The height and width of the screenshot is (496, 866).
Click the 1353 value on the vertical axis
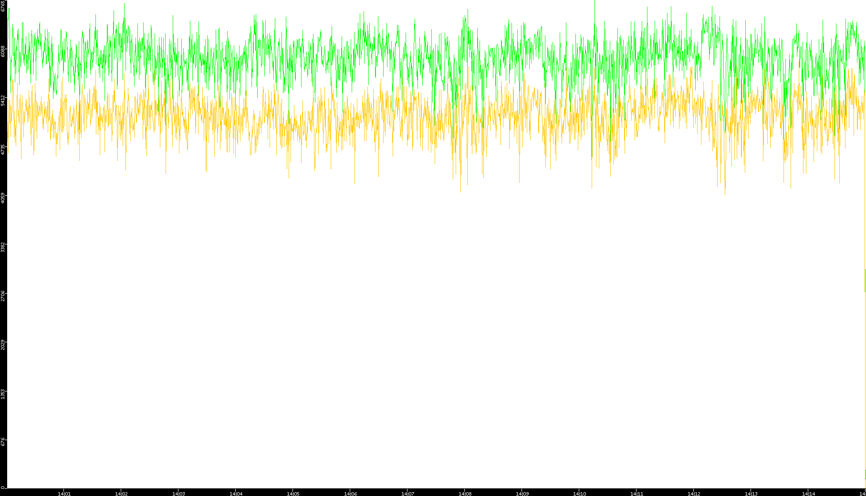(3, 394)
